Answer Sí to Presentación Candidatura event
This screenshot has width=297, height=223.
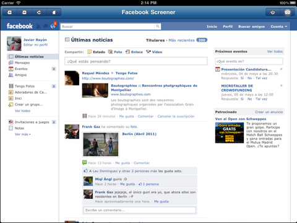click(x=242, y=78)
